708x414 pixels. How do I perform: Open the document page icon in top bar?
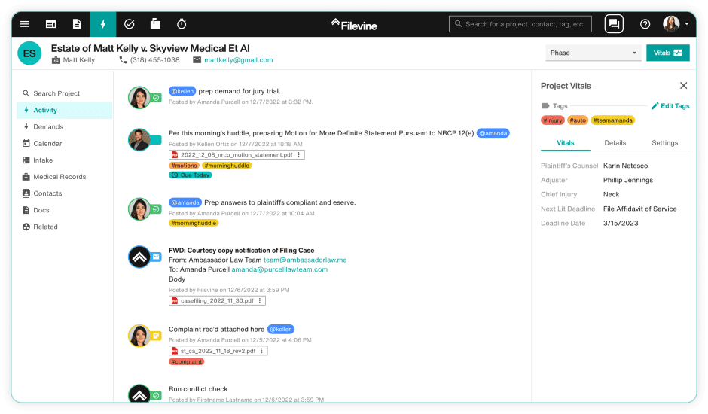point(78,24)
